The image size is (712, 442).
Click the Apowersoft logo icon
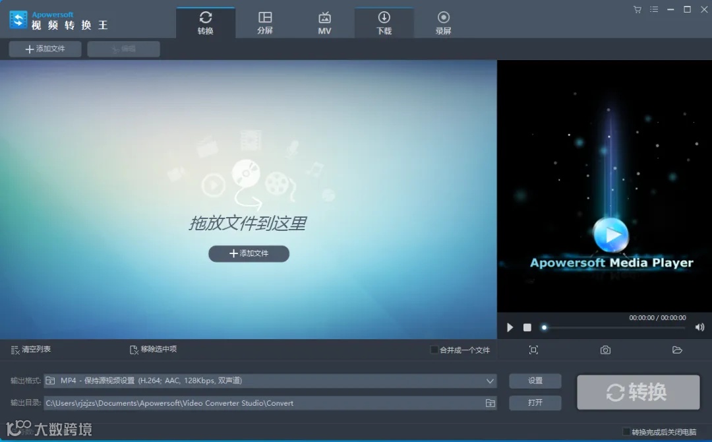tap(18, 20)
